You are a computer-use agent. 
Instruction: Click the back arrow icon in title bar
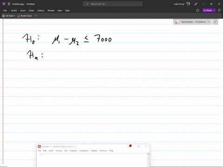(9, 4)
